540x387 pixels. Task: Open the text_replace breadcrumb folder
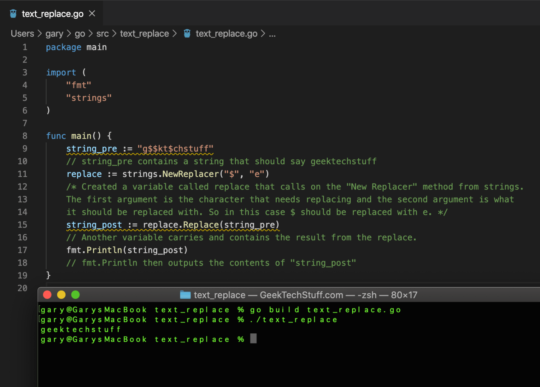[144, 34]
